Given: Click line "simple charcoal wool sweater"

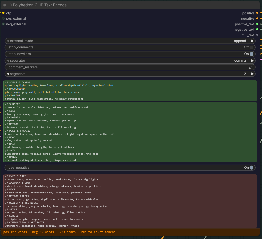Looking at the screenshot, I should click(x=40, y=120).
